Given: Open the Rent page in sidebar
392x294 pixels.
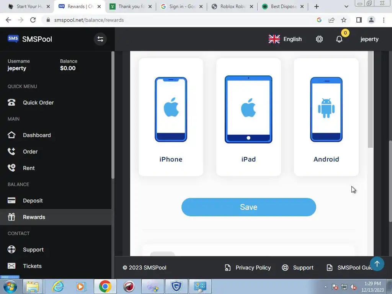Looking at the screenshot, I should (x=56, y=168).
